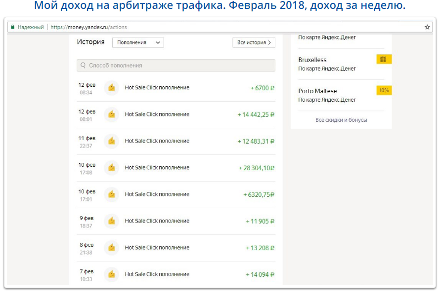Select Hot Sale Click пополнение at 22:37

coord(157,141)
